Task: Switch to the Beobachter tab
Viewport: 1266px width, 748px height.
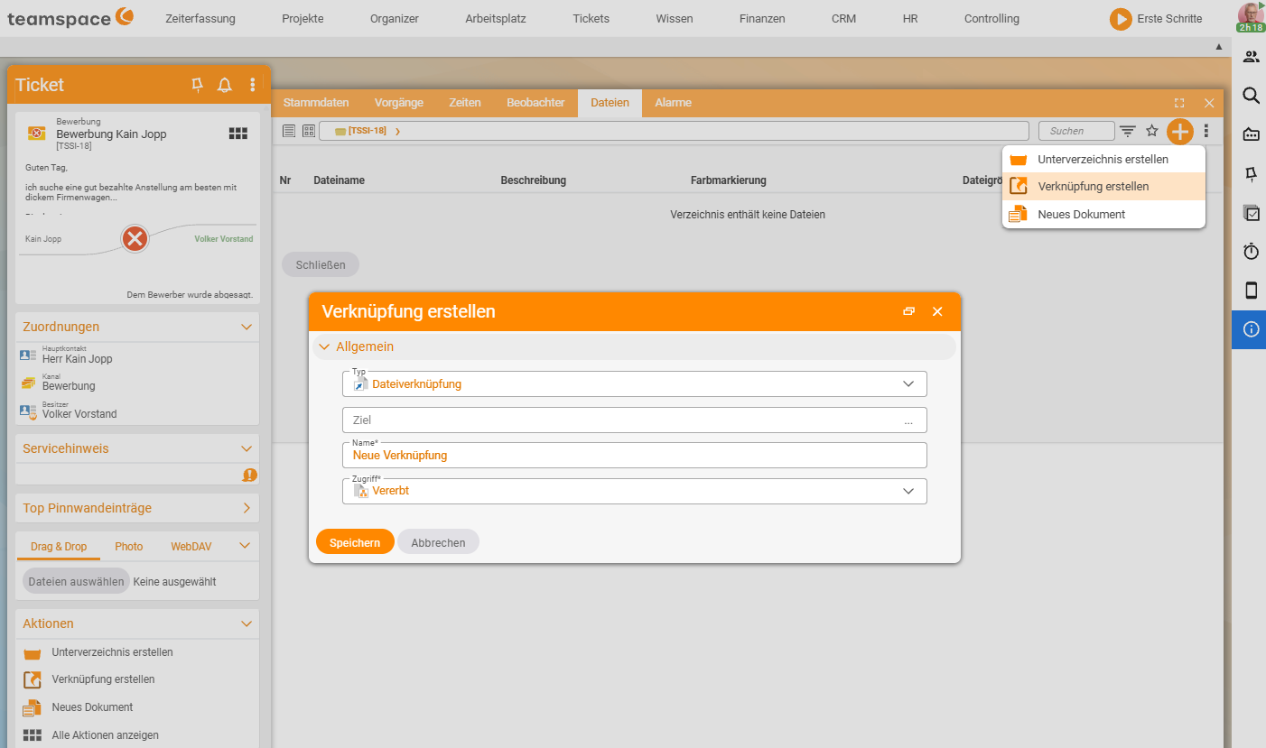Action: [x=535, y=103]
